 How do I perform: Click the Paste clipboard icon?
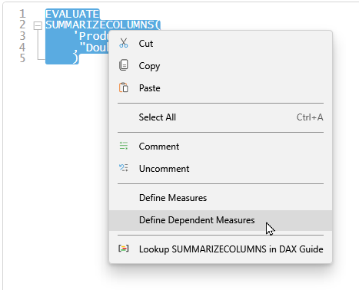coord(124,87)
